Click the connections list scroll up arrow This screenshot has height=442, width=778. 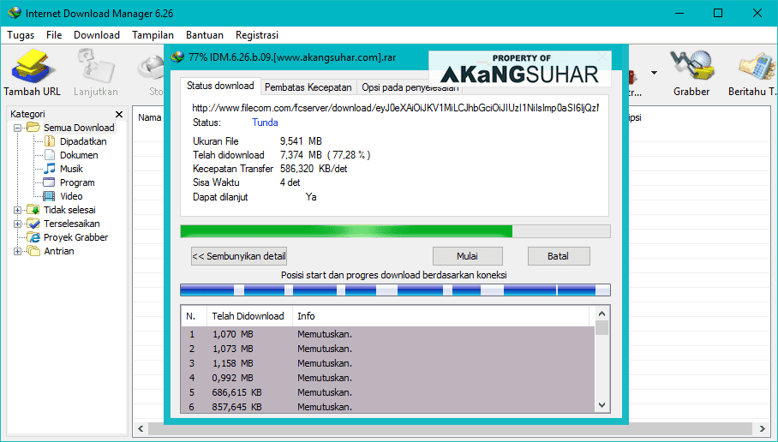click(601, 314)
